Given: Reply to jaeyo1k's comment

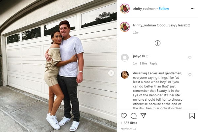Looking at the screenshot, I should (x=153, y=64).
